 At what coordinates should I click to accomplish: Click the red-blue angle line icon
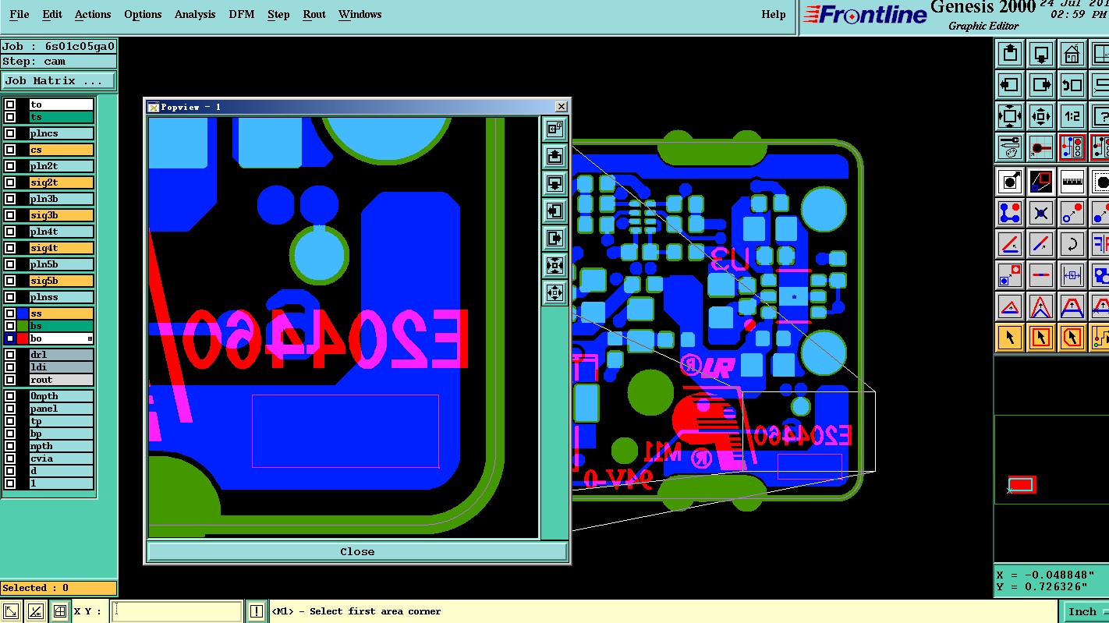pos(1010,244)
